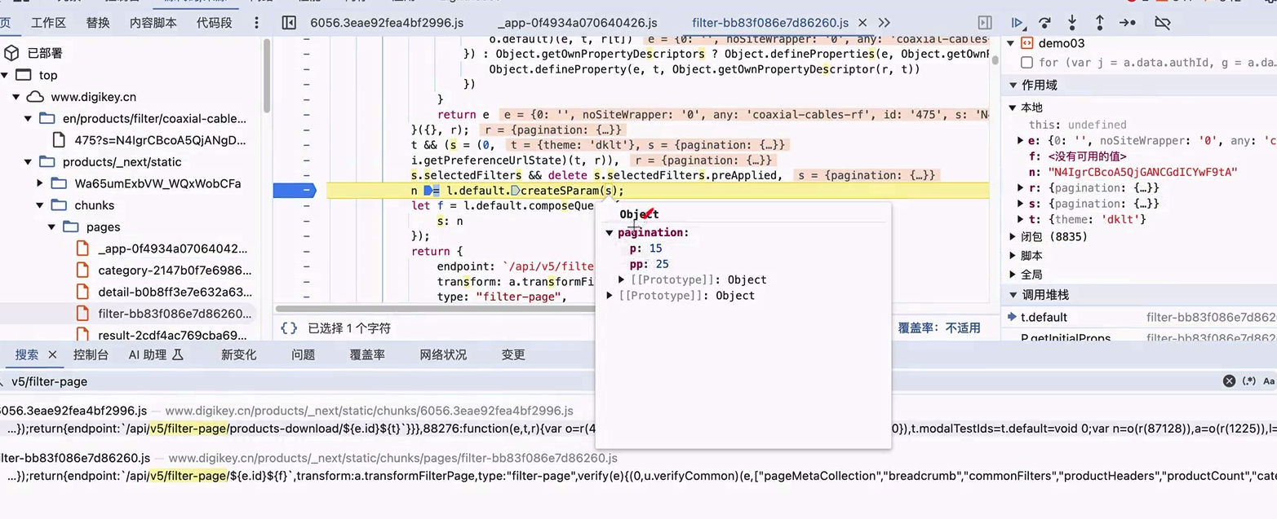Click the pages folder icon
1277x519 pixels.
click(x=71, y=227)
